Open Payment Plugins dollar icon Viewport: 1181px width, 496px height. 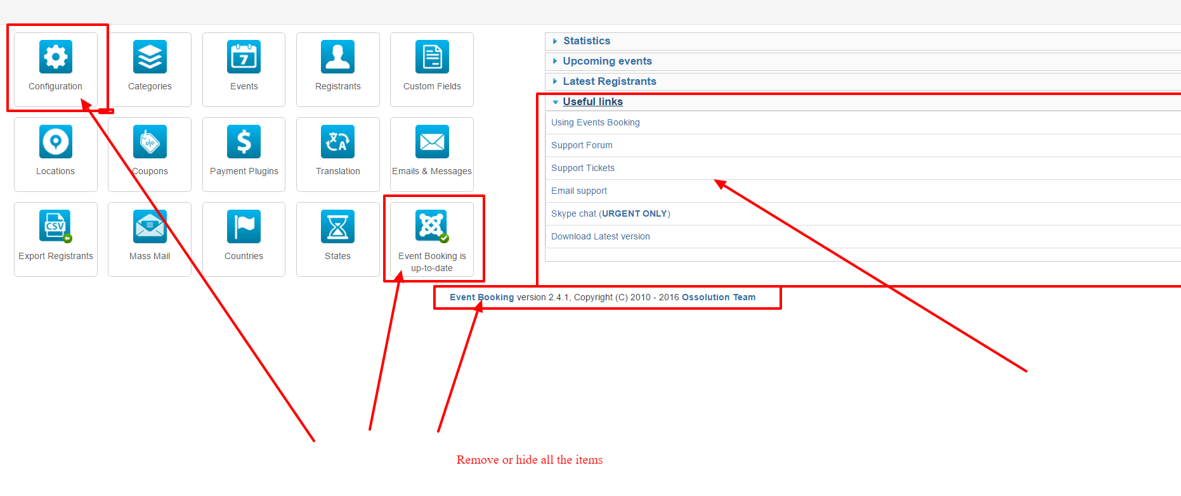tap(244, 142)
